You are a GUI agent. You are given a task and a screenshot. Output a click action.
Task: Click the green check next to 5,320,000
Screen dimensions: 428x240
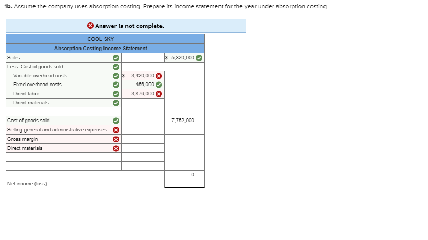(x=199, y=58)
